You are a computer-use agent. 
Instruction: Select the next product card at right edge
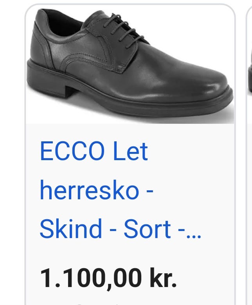click(249, 153)
